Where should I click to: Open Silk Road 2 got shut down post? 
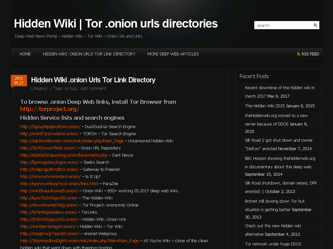pyautogui.click(x=279, y=144)
